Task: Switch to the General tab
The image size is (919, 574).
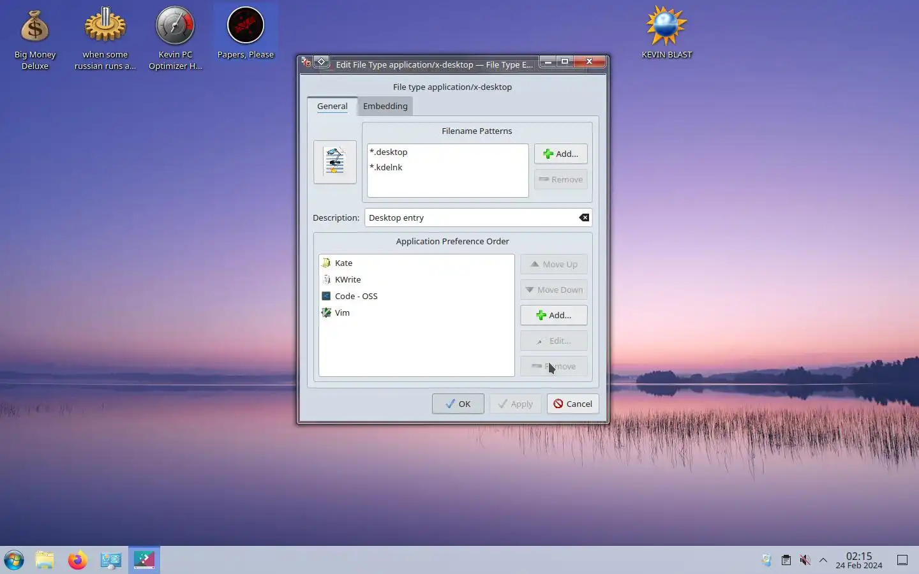Action: click(332, 106)
